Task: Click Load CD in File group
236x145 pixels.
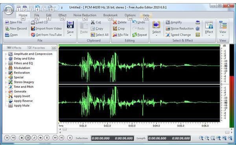Action: pos(39,22)
